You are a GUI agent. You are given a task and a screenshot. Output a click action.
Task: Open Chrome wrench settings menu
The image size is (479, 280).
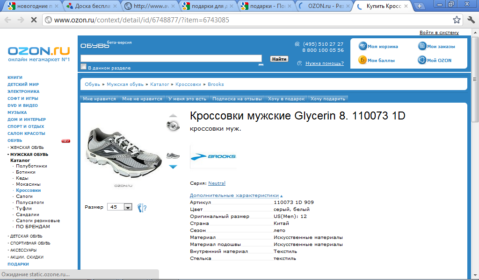coord(471,20)
